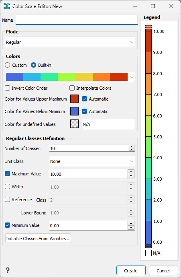
Task: Enable Interpolate Colors checkbox
Action: pyautogui.click(x=72, y=88)
